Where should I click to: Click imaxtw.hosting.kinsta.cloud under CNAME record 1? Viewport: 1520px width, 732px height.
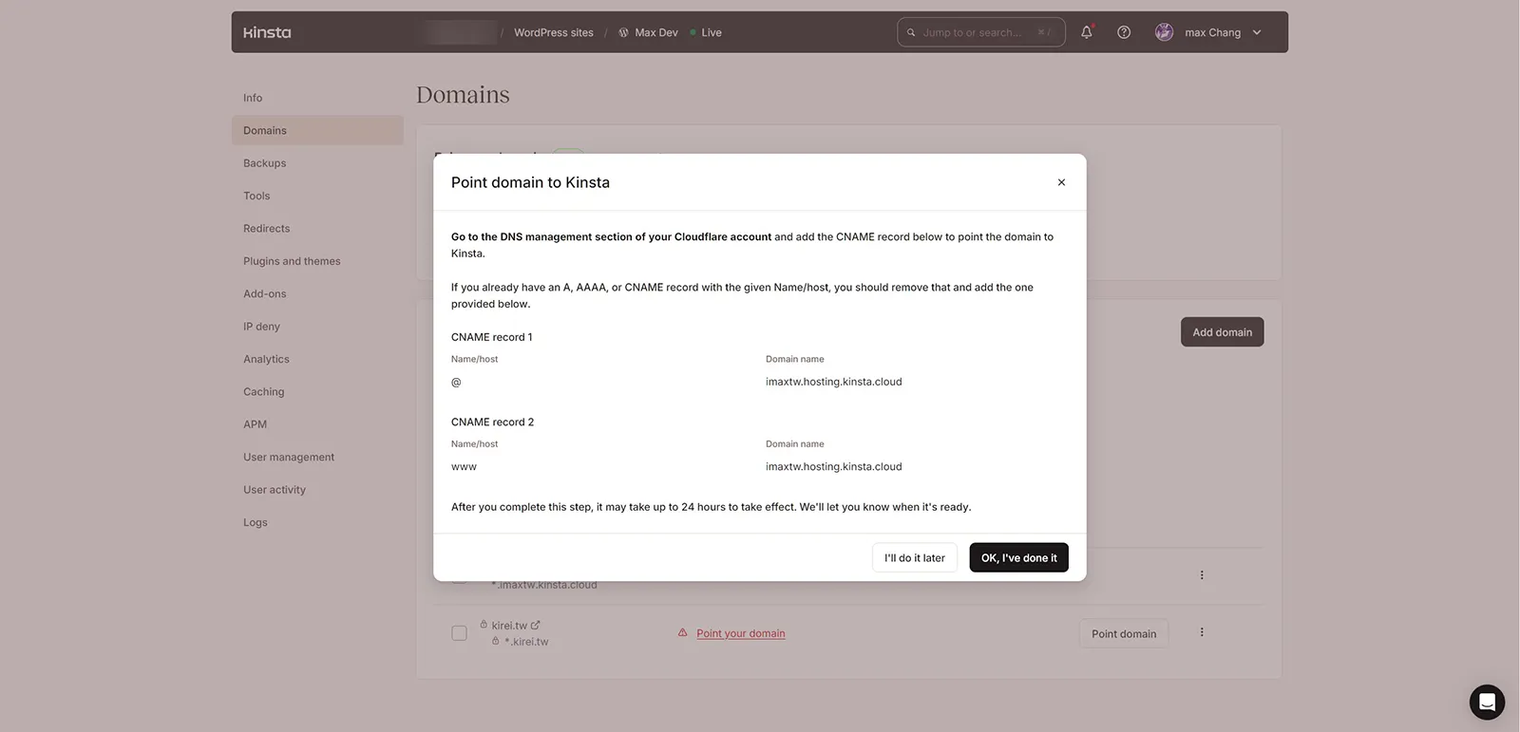point(834,382)
